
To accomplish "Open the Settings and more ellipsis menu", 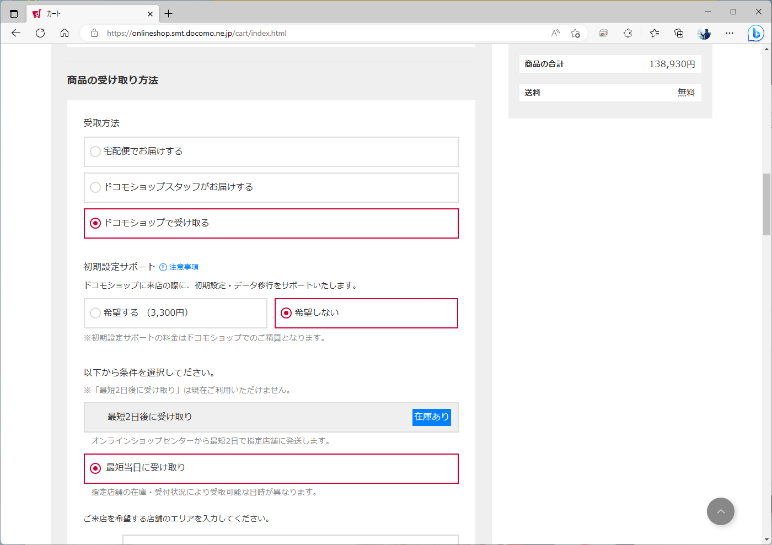I will click(x=730, y=33).
